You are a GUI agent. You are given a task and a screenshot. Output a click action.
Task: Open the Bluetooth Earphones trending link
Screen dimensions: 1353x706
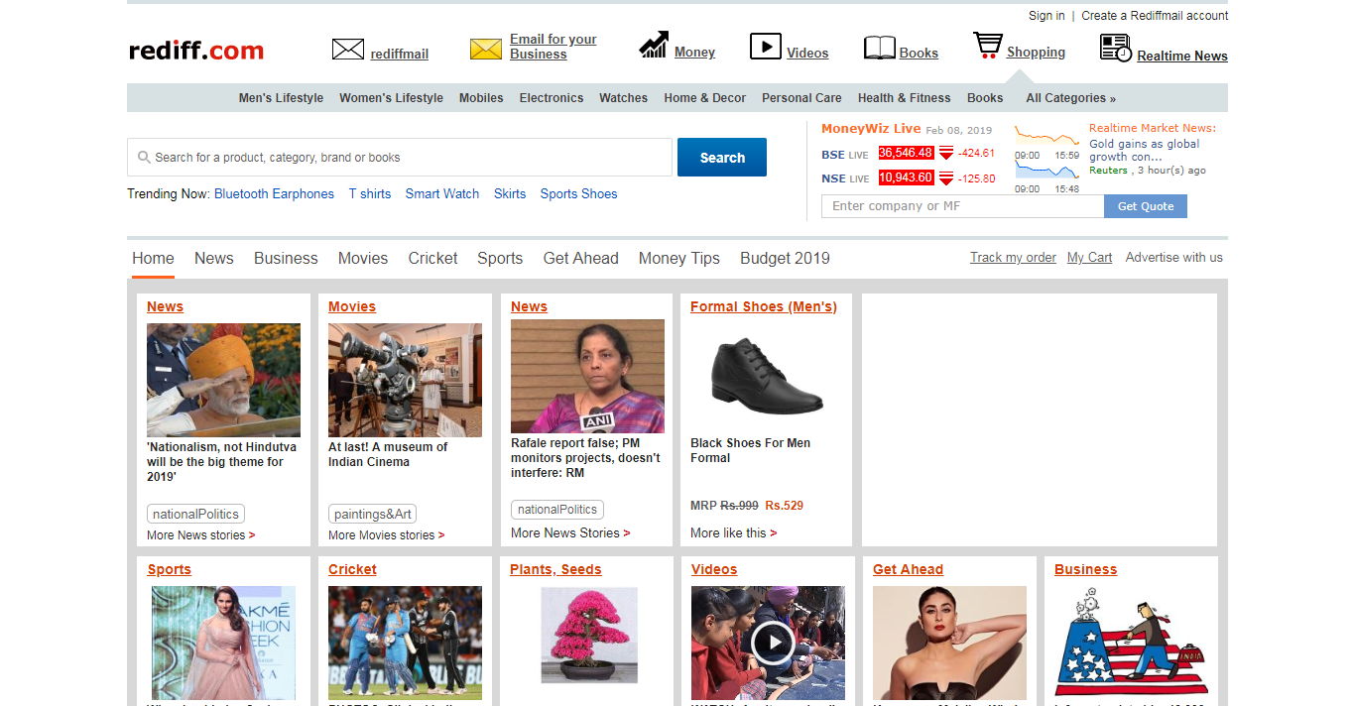(274, 194)
